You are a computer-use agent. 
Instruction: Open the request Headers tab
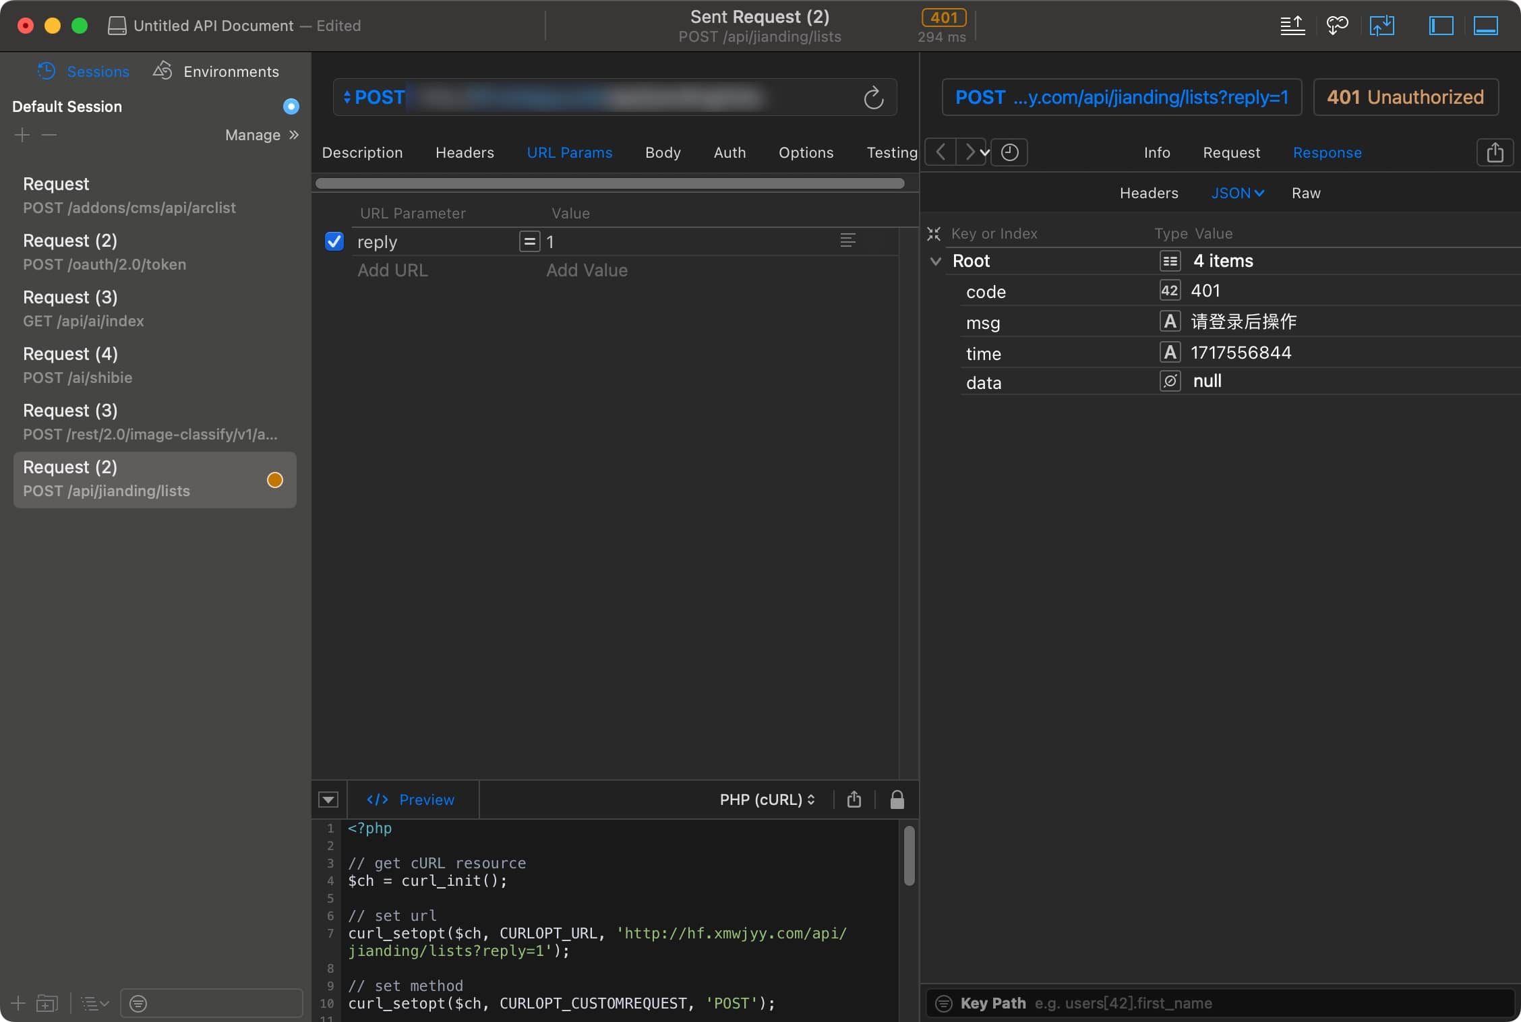pos(465,152)
